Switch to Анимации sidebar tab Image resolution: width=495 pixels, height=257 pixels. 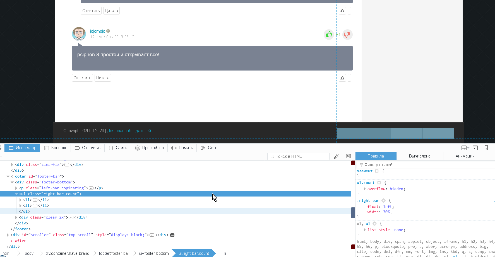click(465, 156)
